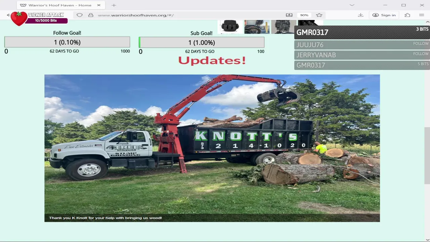Click the Knott's tree truck photo
The height and width of the screenshot is (242, 430).
[x=212, y=148]
